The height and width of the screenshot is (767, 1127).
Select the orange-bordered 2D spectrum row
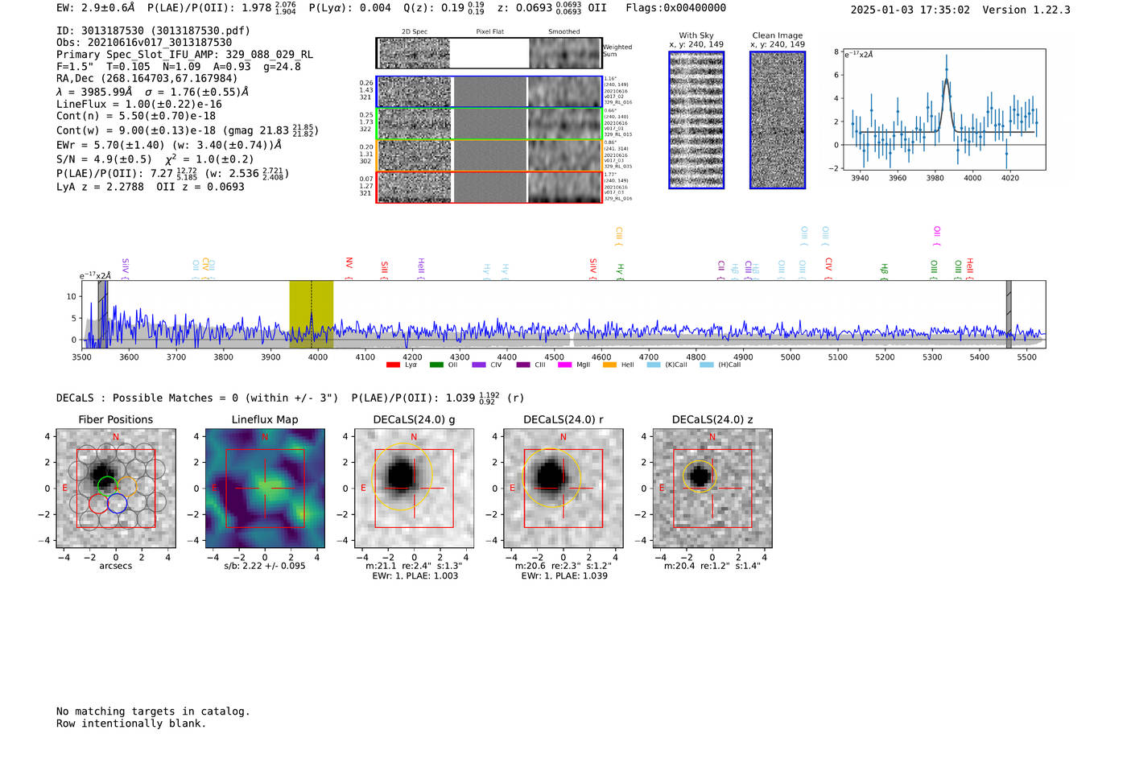click(489, 155)
